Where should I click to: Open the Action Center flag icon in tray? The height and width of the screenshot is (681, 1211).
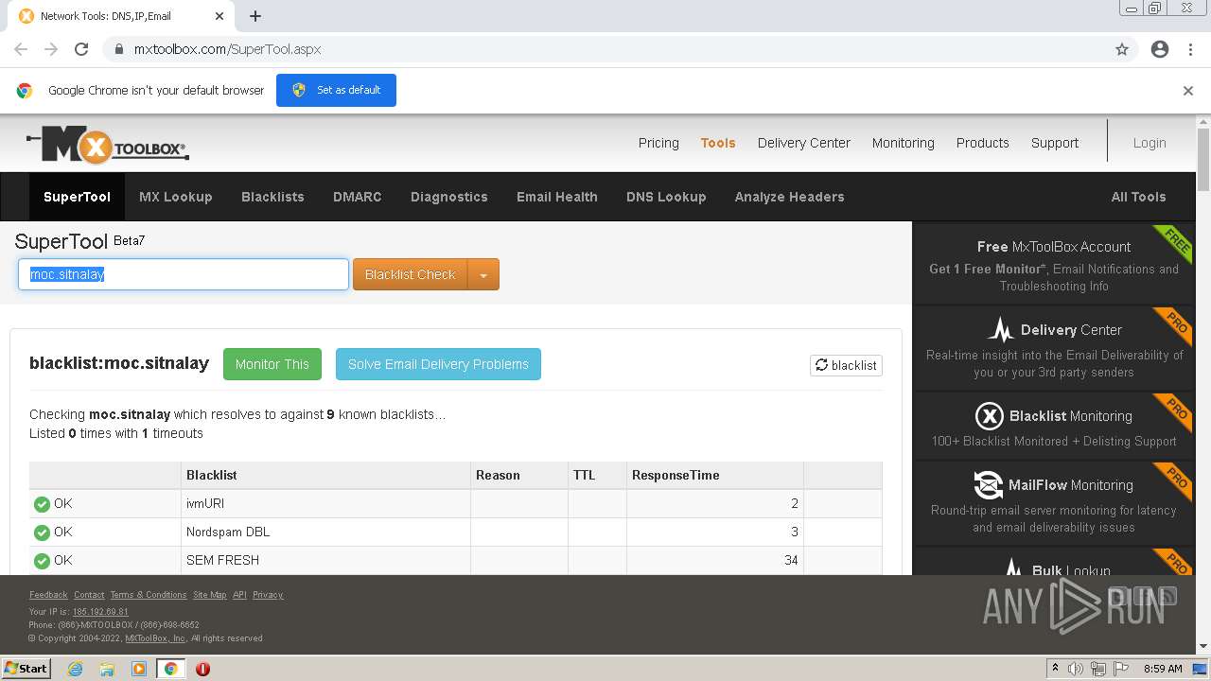1121,669
